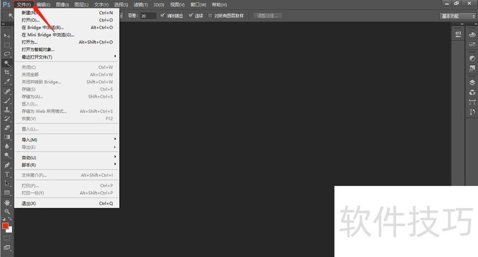Open the 图像(I) menu
The height and width of the screenshot is (257, 478).
(x=62, y=5)
